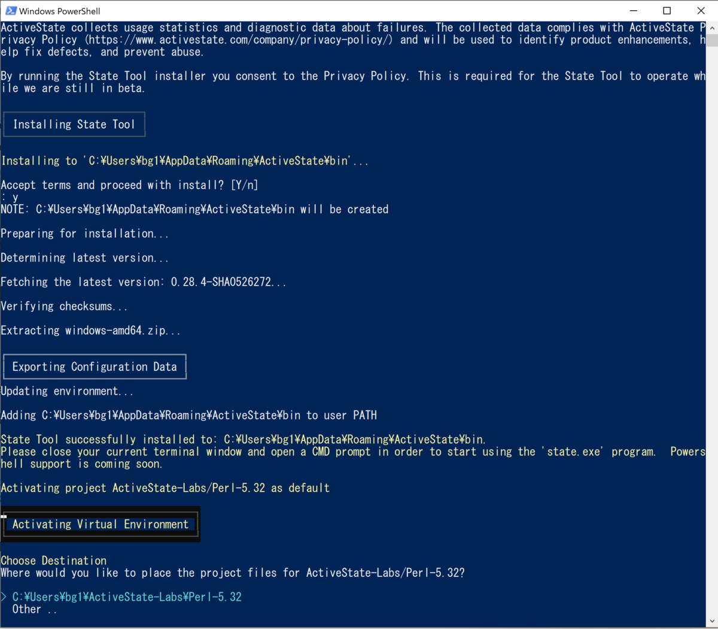Click the 'Preparing for installation...' line
Image resolution: width=718 pixels, height=629 pixels.
84,233
